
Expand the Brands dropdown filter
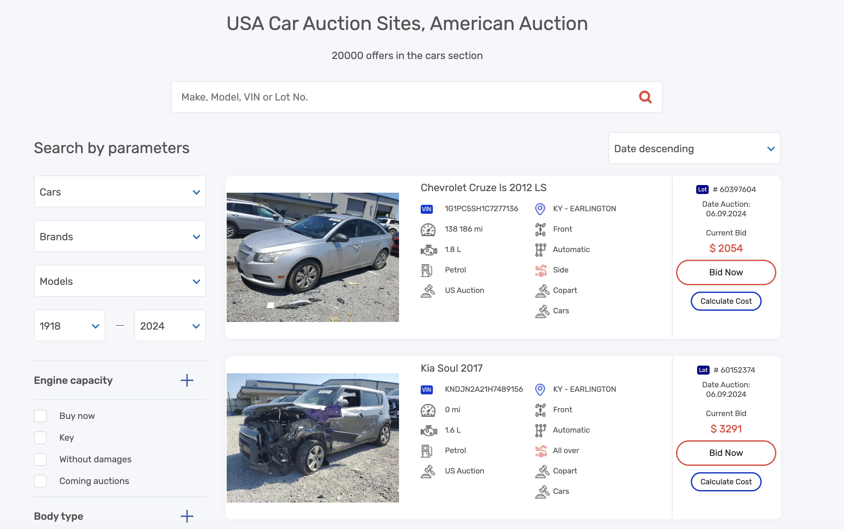coord(120,236)
